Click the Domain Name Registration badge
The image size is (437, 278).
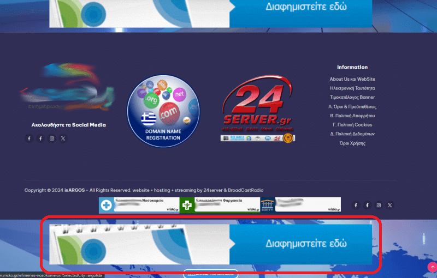tap(162, 111)
